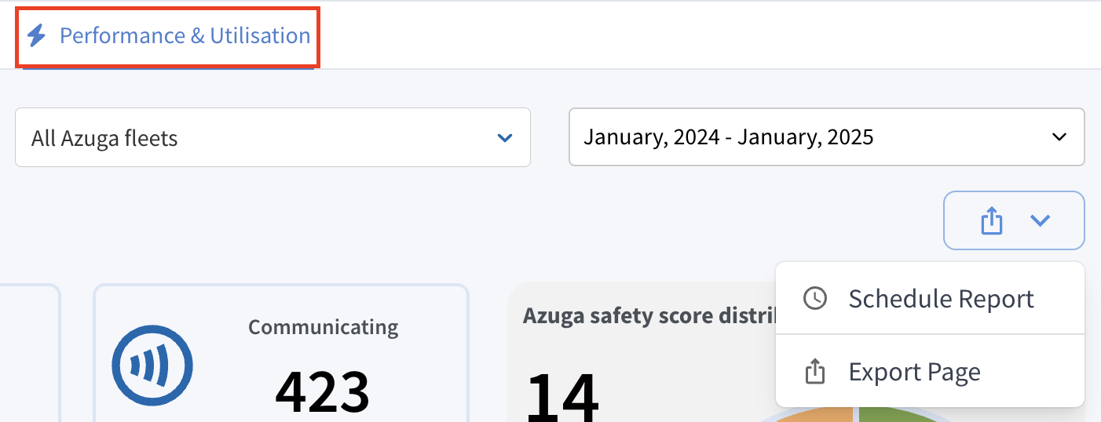Click the export icon beside Export Page
The height and width of the screenshot is (422, 1101).
point(815,371)
